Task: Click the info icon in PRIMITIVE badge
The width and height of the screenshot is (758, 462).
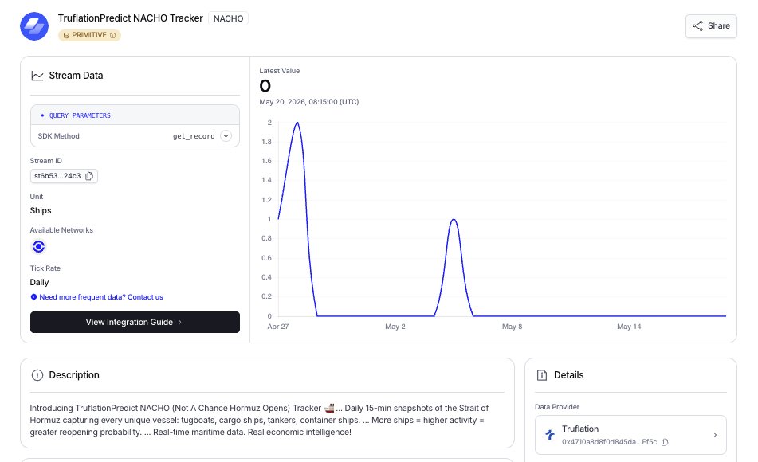Action: [x=112, y=35]
